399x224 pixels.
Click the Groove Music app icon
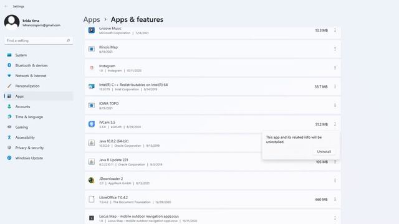[x=92, y=30]
